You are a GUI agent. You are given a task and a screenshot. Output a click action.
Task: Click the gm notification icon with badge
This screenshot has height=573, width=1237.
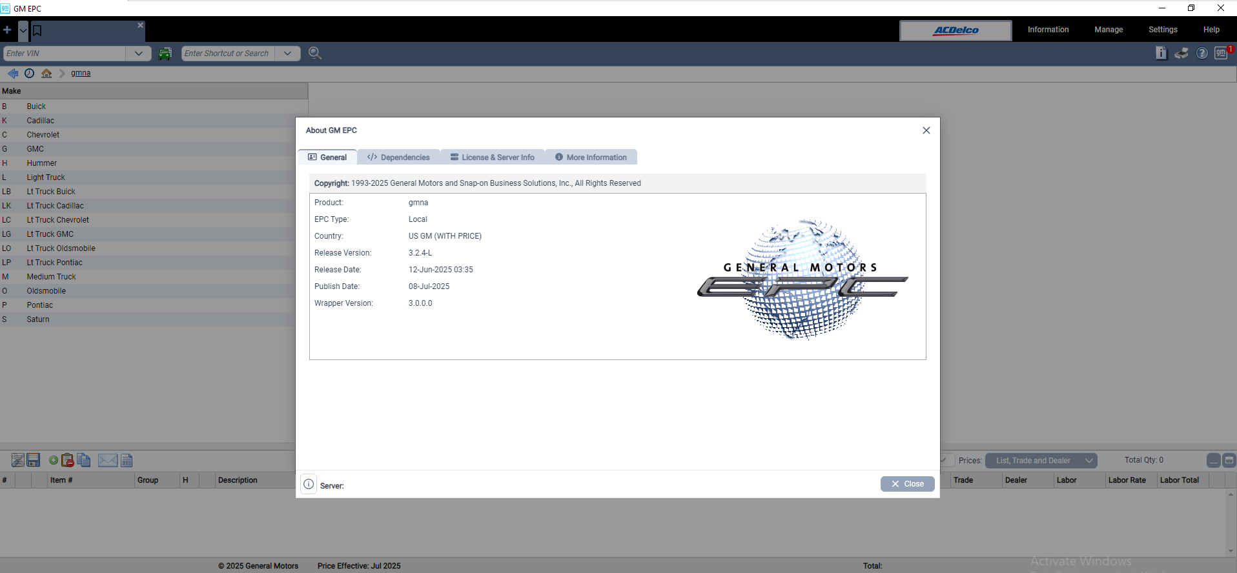tap(1221, 54)
